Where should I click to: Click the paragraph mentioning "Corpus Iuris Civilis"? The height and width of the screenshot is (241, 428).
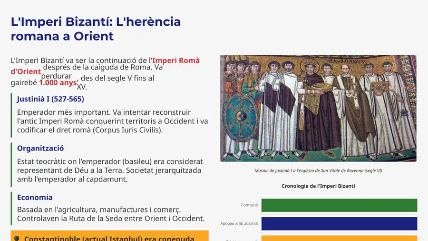112,121
